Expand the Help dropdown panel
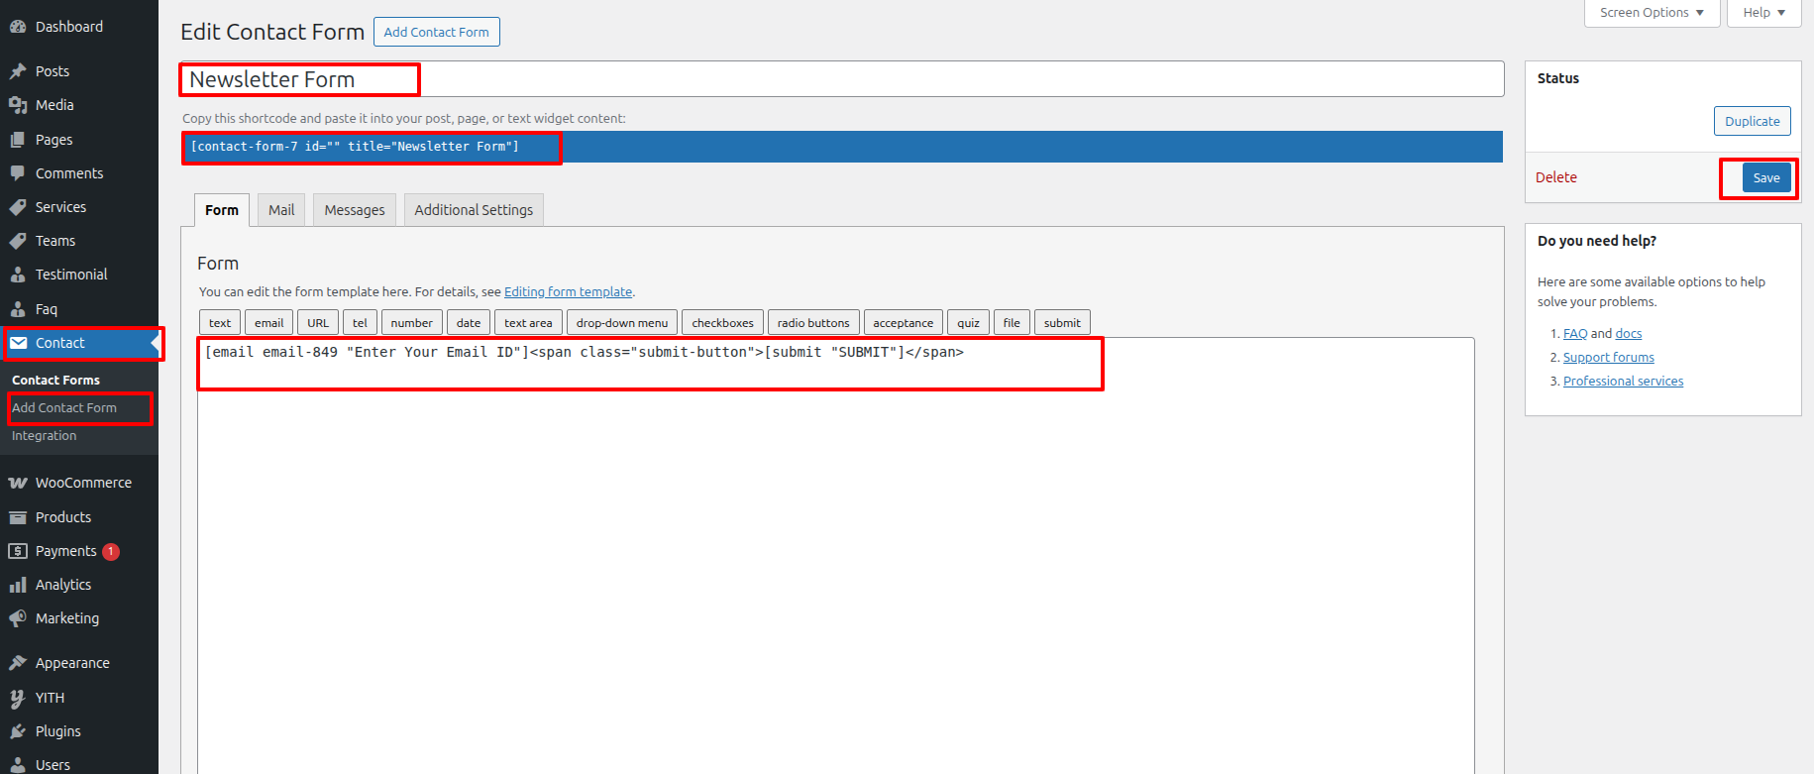The height and width of the screenshot is (774, 1814). 1763,13
